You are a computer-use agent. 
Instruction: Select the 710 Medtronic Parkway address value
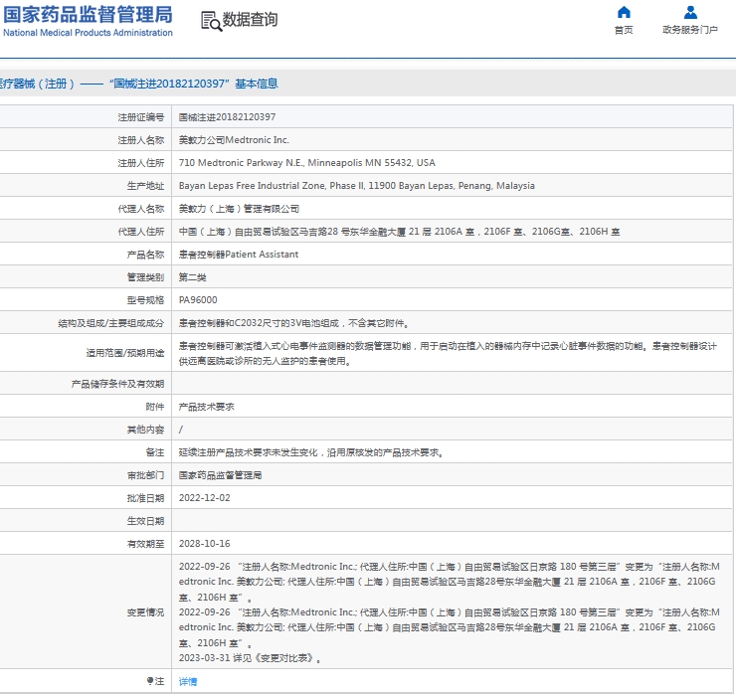click(307, 163)
